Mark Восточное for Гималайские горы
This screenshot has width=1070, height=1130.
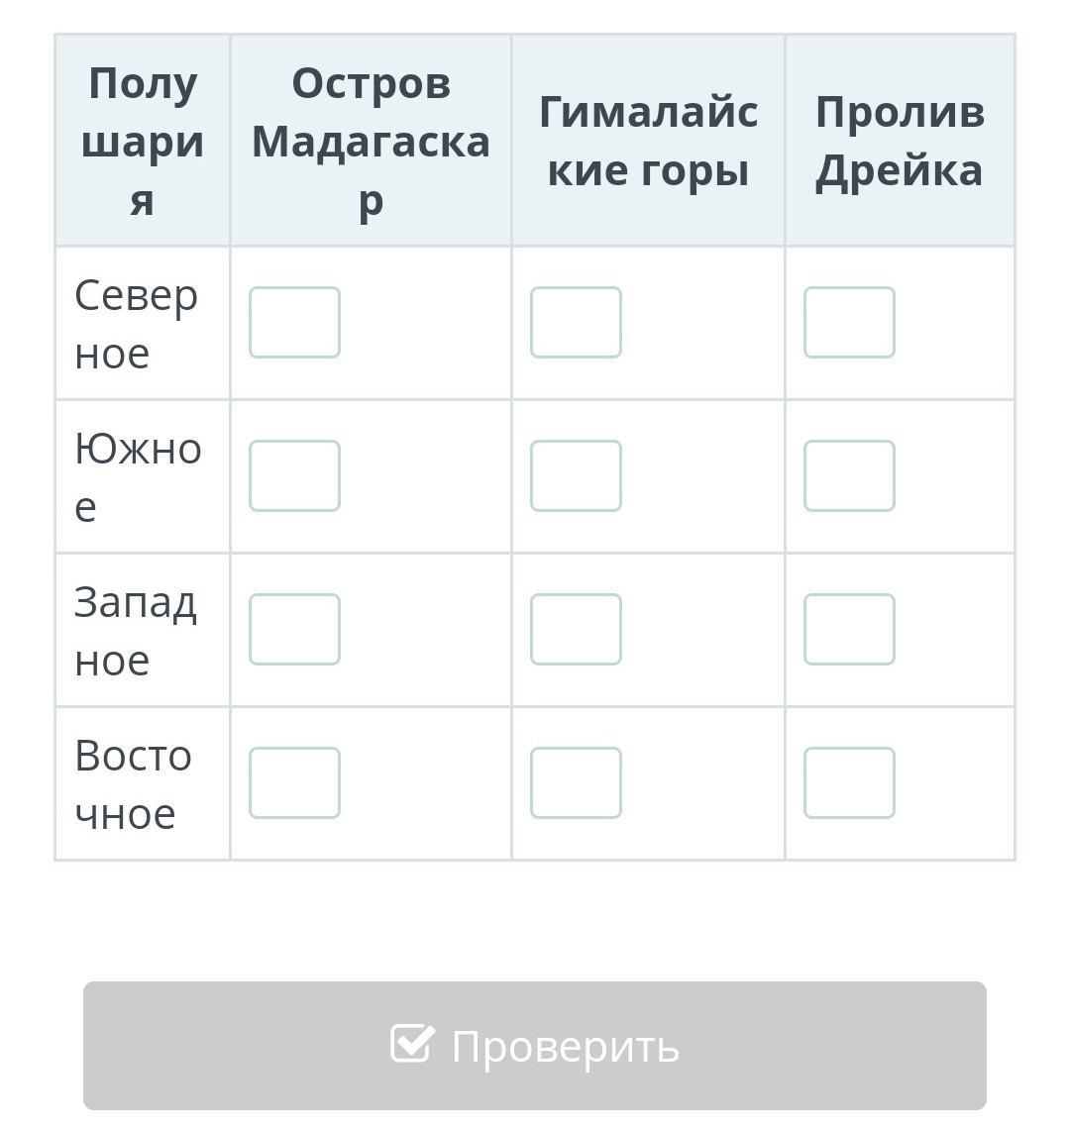pos(576,782)
